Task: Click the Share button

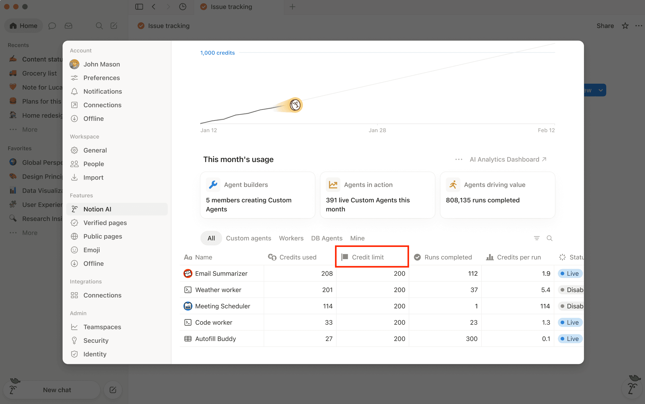Action: click(604, 26)
